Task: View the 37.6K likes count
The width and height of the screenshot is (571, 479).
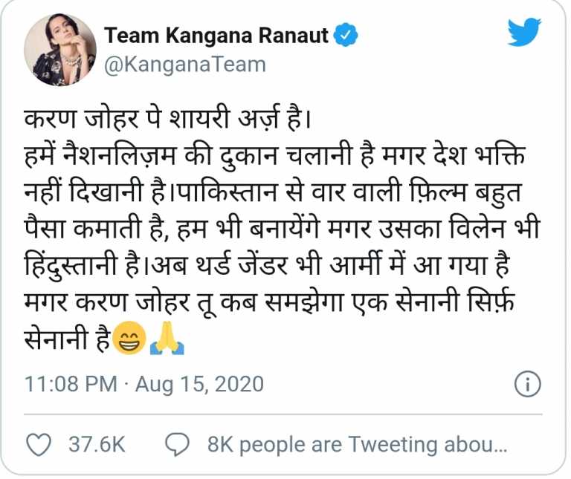Action: pyautogui.click(x=97, y=444)
